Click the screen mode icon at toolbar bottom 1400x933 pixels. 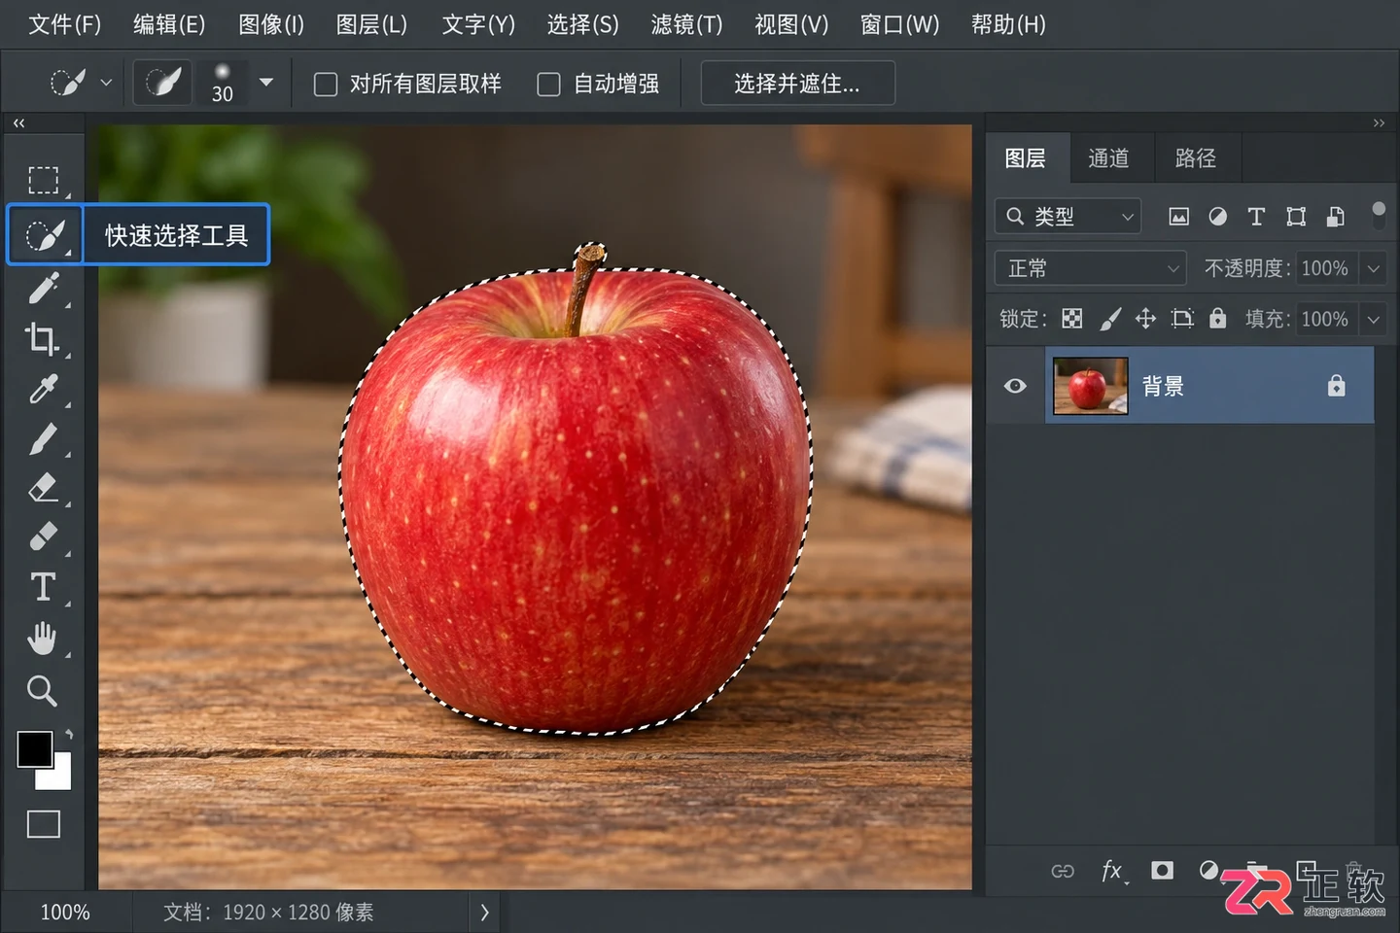point(44,824)
